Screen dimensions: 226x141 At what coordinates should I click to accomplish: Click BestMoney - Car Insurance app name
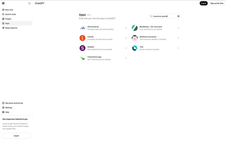tap(151, 27)
